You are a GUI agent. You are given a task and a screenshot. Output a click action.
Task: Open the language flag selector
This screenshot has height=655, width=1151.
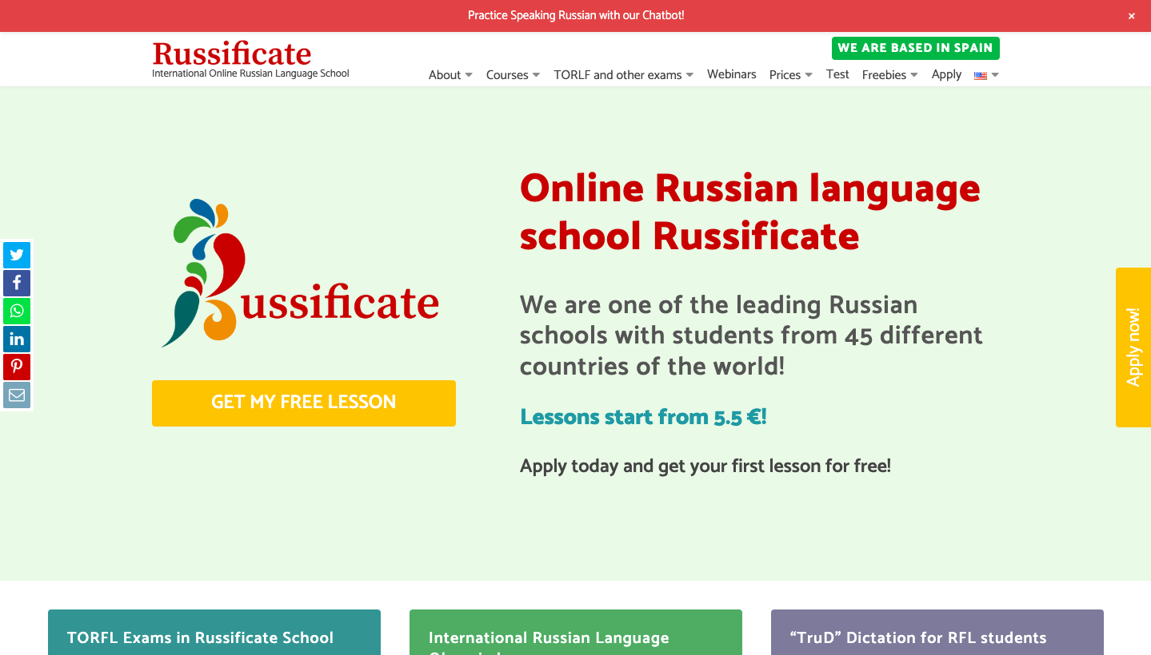tap(986, 75)
